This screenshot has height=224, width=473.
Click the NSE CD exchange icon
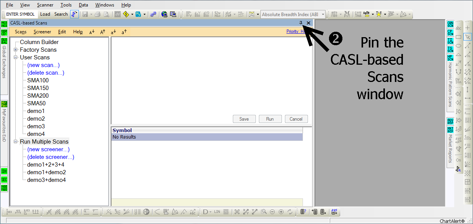tap(4, 32)
